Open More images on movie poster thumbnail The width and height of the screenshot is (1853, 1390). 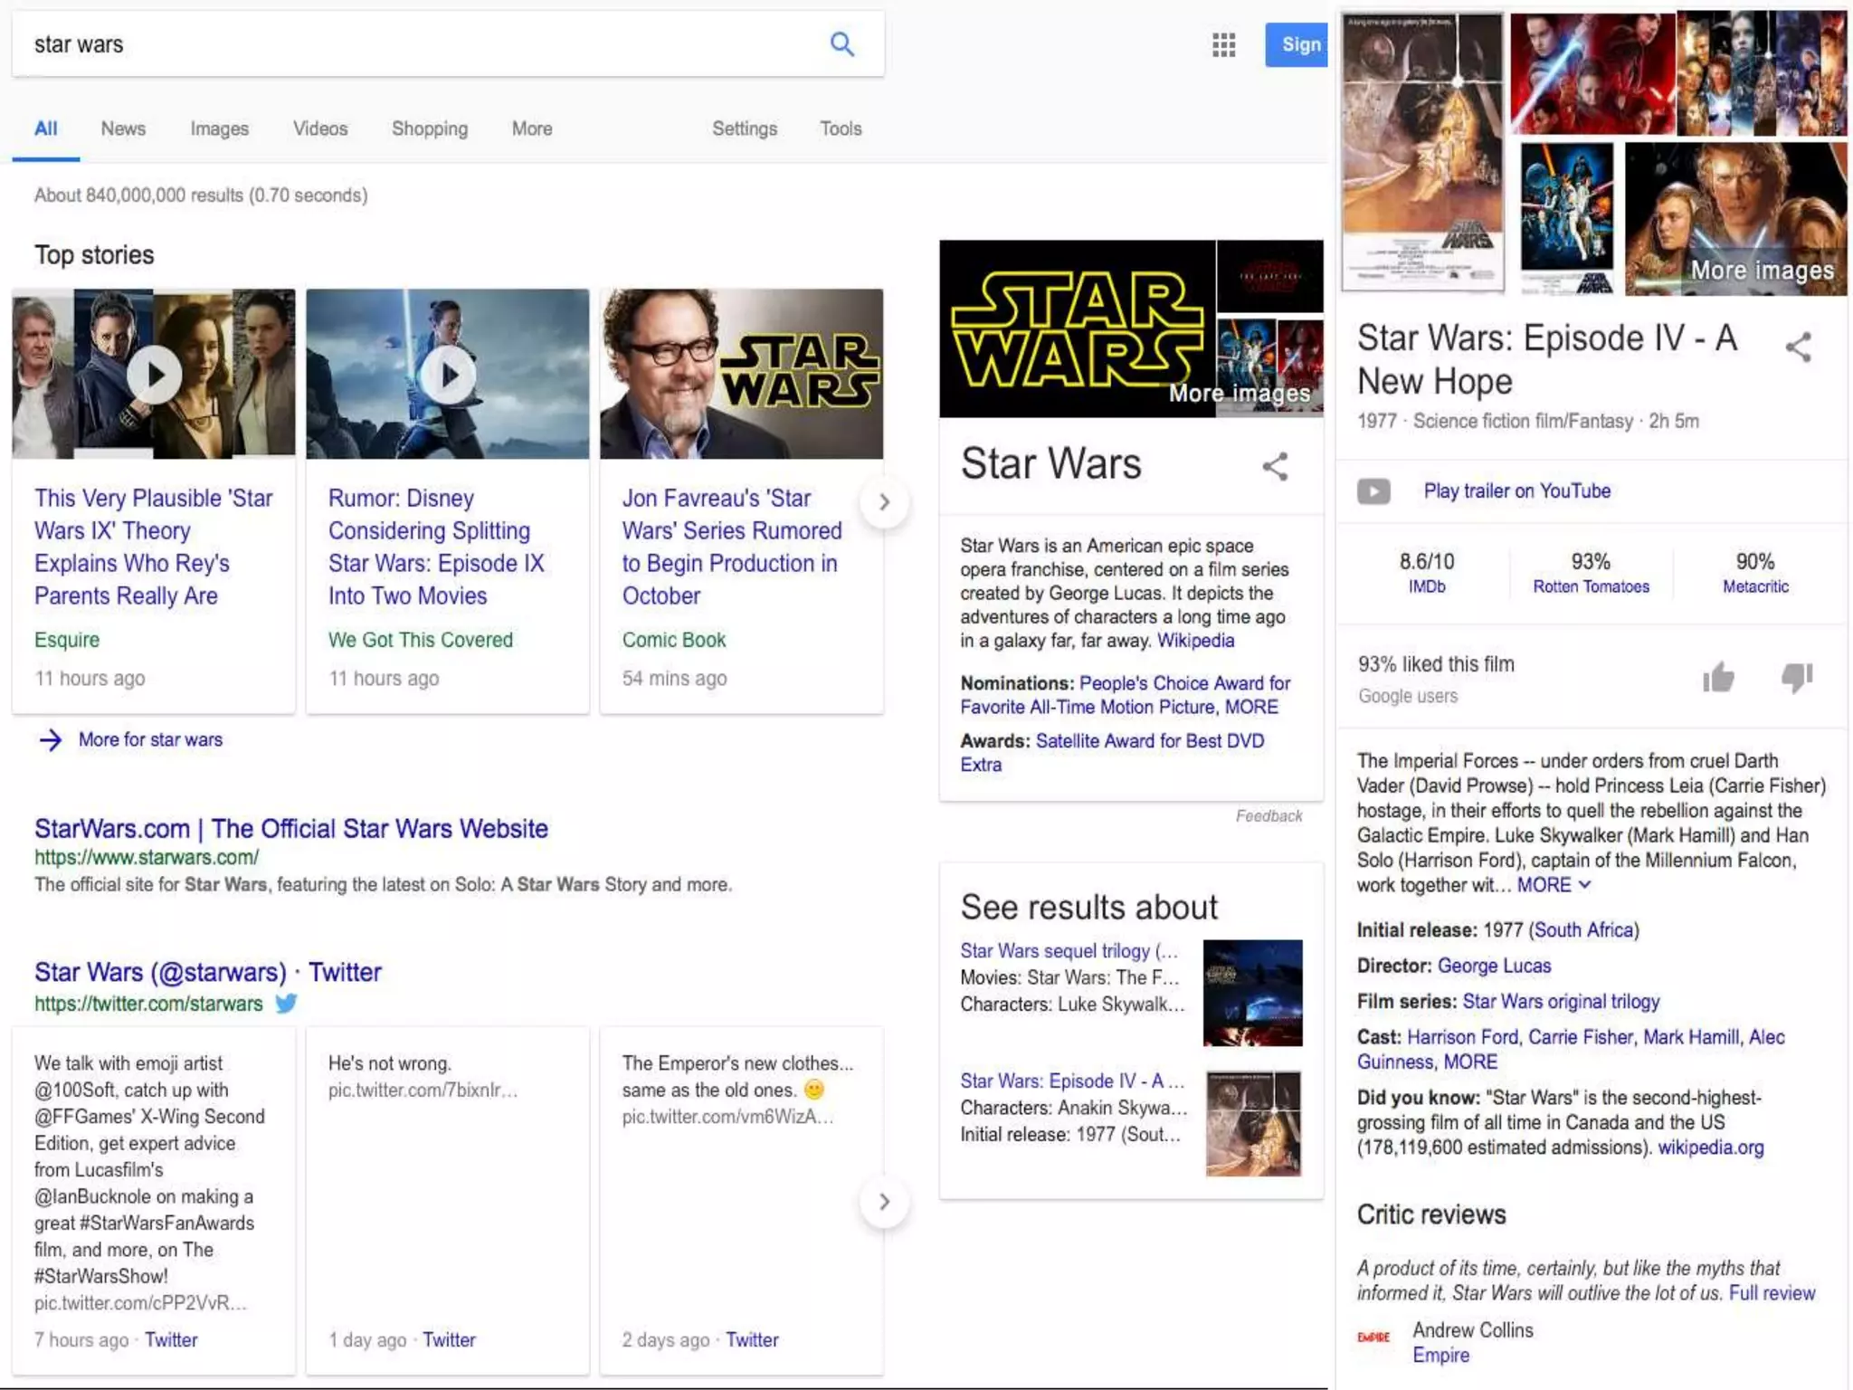1761,270
